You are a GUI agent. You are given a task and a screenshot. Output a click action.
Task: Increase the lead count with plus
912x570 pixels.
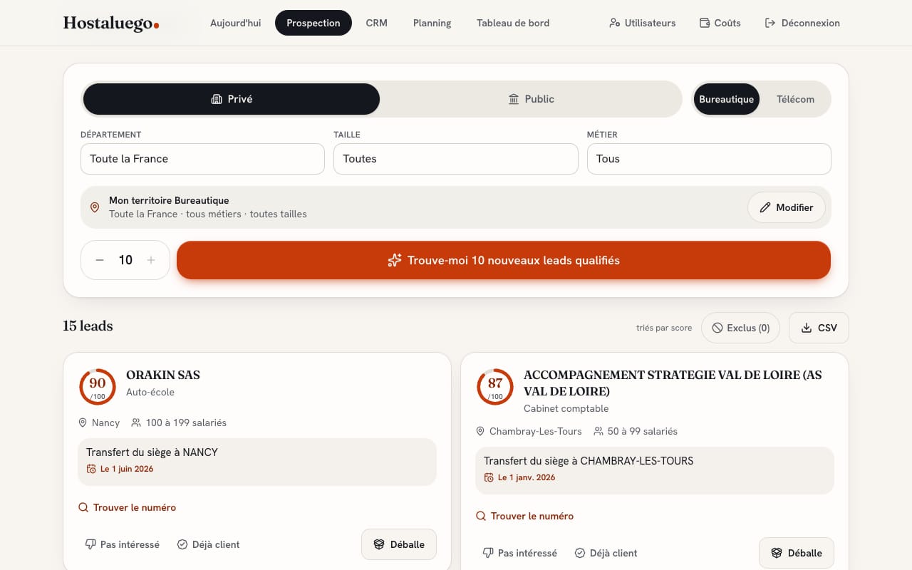[151, 260]
